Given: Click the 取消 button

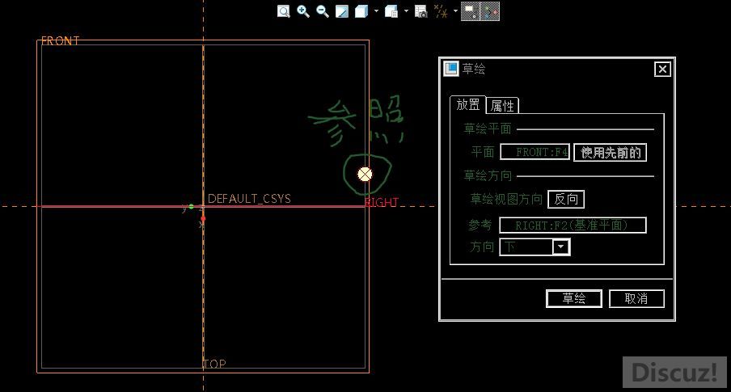Looking at the screenshot, I should point(636,298).
